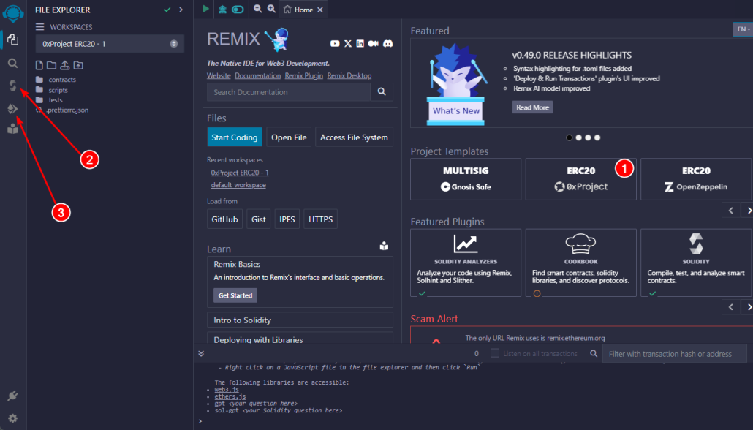Click the Search Documentation input field

289,92
